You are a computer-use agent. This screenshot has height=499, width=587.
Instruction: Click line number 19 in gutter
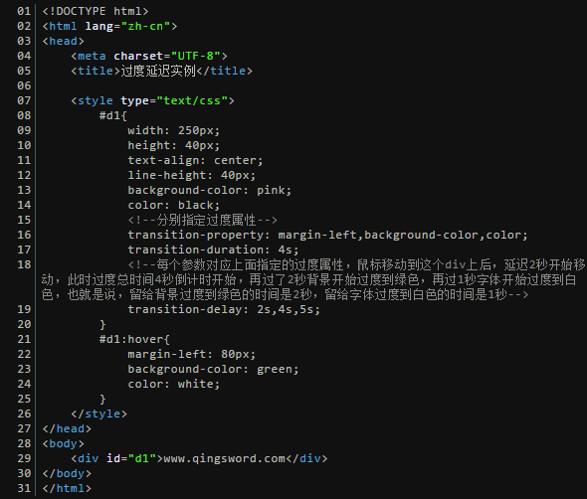click(24, 310)
